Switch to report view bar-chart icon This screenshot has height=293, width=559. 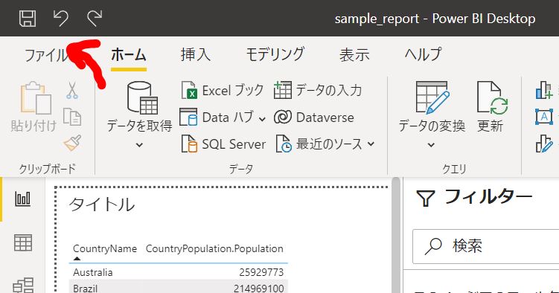point(23,199)
